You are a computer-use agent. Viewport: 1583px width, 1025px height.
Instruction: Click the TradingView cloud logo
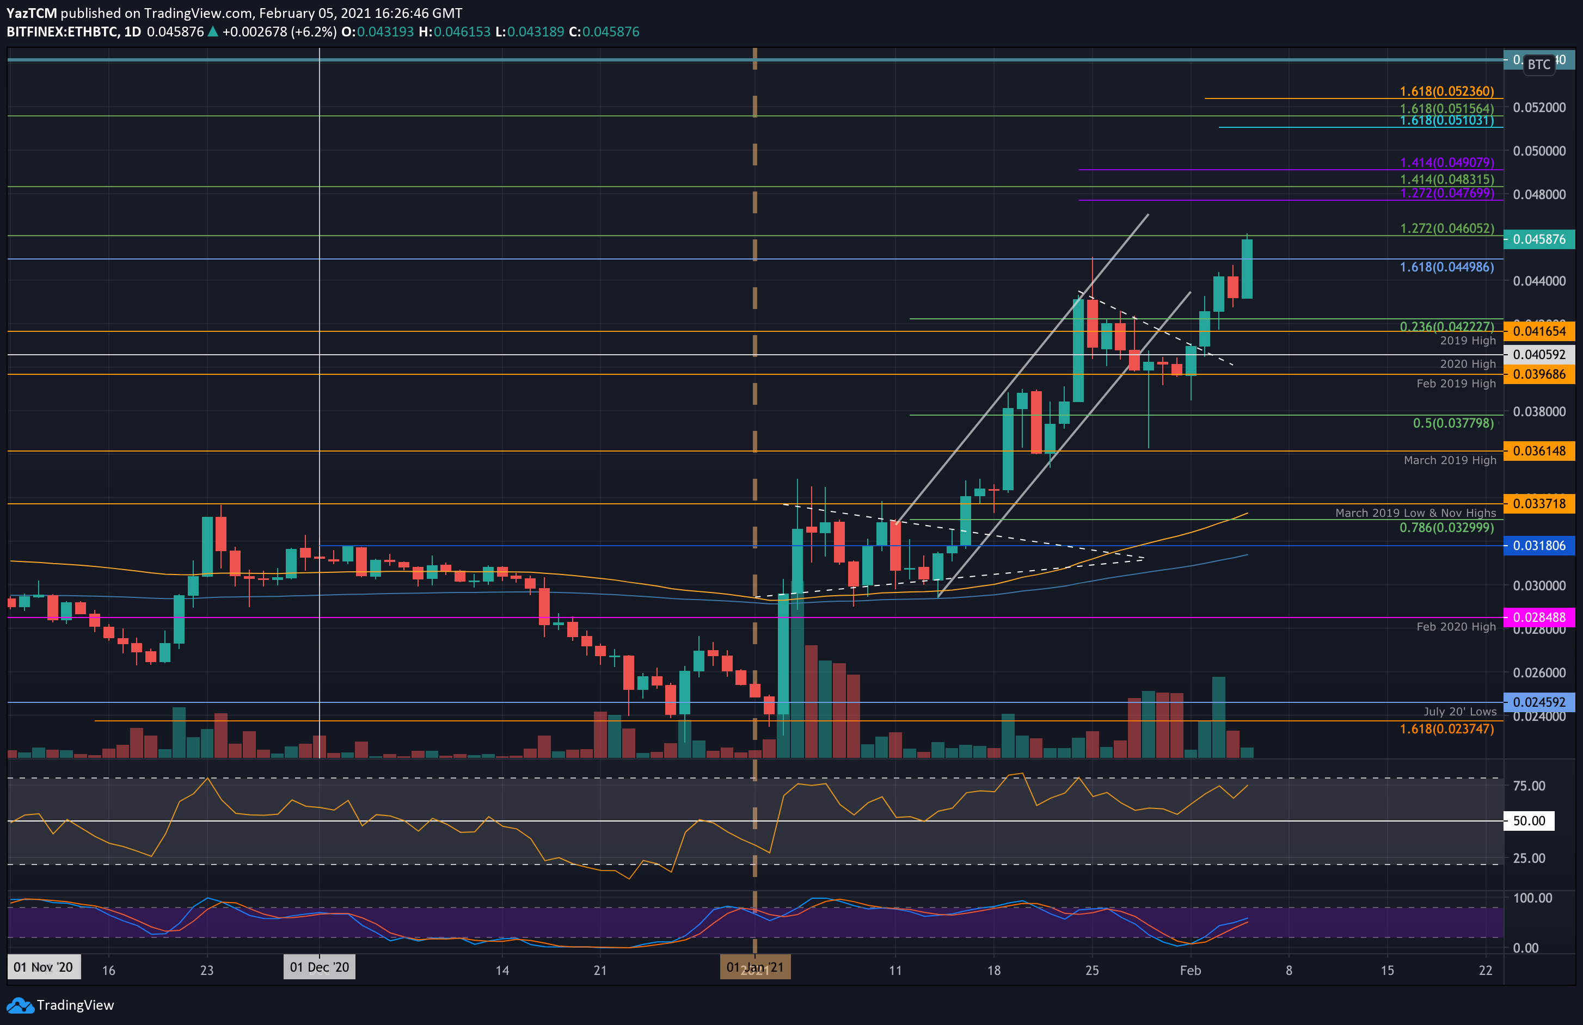click(22, 1005)
